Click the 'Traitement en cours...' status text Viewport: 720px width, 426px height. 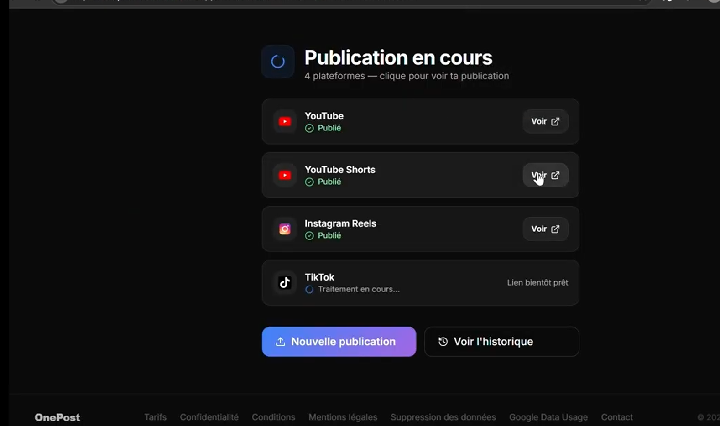(359, 289)
